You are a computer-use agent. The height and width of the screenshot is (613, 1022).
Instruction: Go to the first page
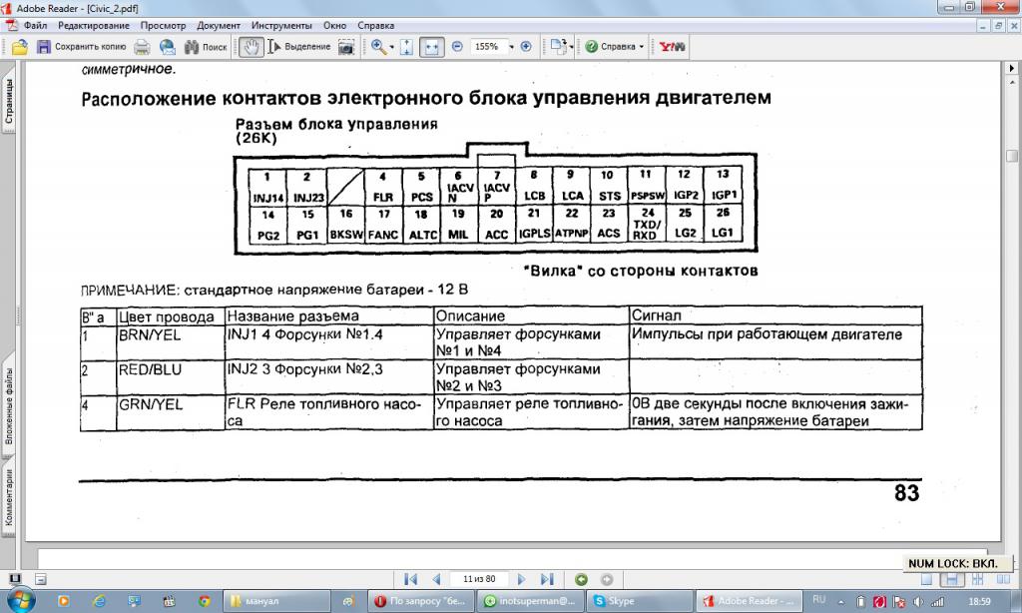click(x=410, y=579)
